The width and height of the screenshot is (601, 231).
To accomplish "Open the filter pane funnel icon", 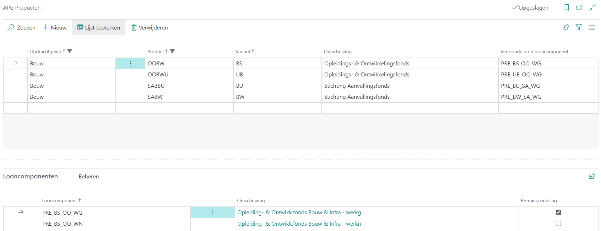I will coord(579,27).
